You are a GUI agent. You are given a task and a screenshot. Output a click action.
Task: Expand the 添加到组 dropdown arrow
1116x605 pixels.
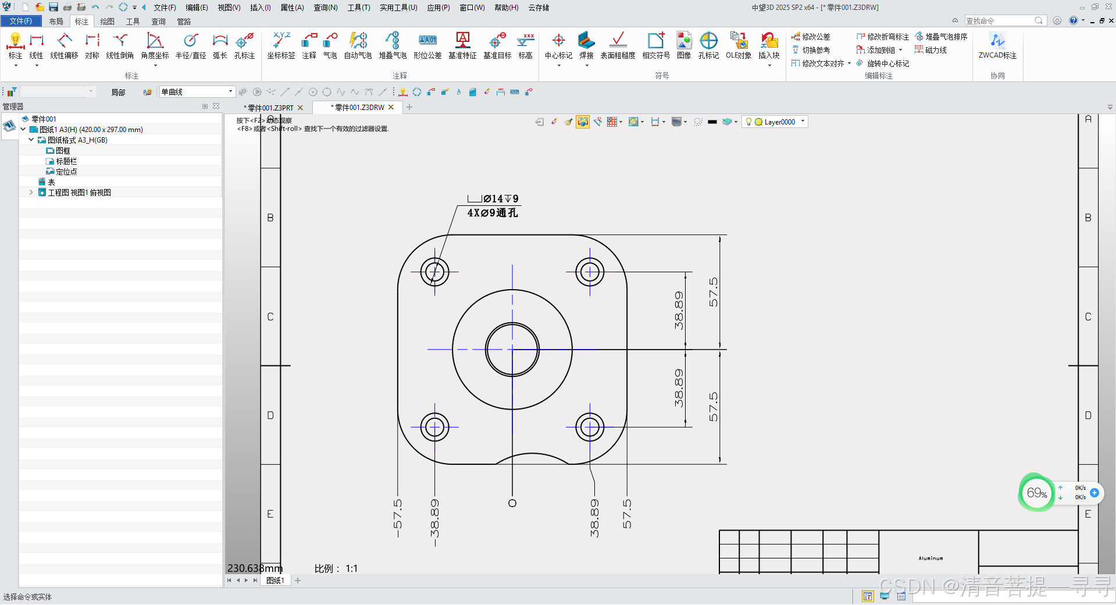900,50
